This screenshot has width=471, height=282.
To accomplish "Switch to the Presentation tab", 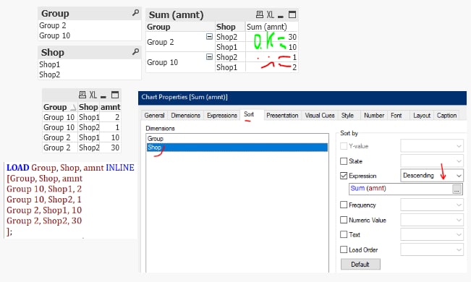I will click(x=282, y=115).
